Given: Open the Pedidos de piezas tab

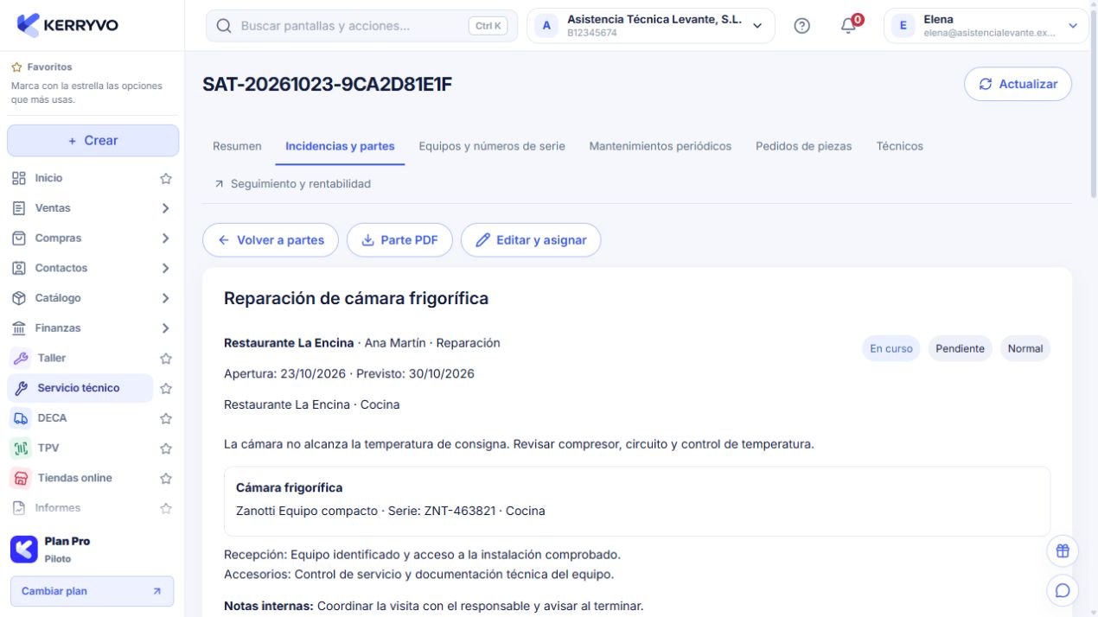Looking at the screenshot, I should tap(803, 146).
